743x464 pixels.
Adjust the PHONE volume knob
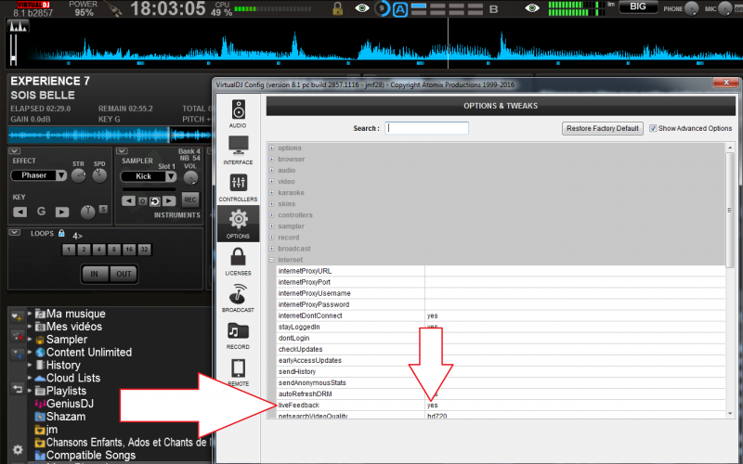point(692,8)
